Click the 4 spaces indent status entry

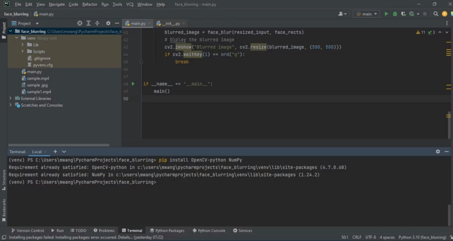[x=387, y=237]
